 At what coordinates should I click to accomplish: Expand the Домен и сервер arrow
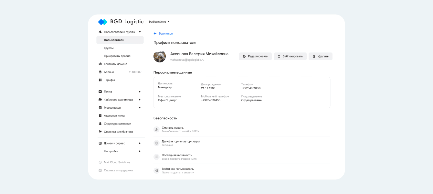[140, 143]
